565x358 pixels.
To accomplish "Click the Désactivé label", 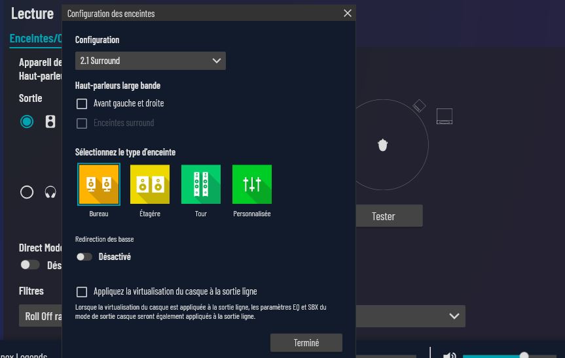I will click(115, 257).
